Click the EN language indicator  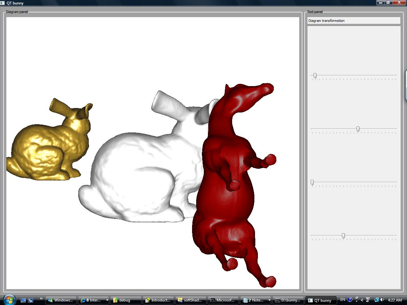click(x=342, y=300)
